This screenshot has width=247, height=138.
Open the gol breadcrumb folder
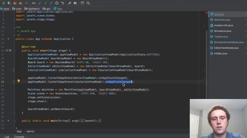coord(46,8)
